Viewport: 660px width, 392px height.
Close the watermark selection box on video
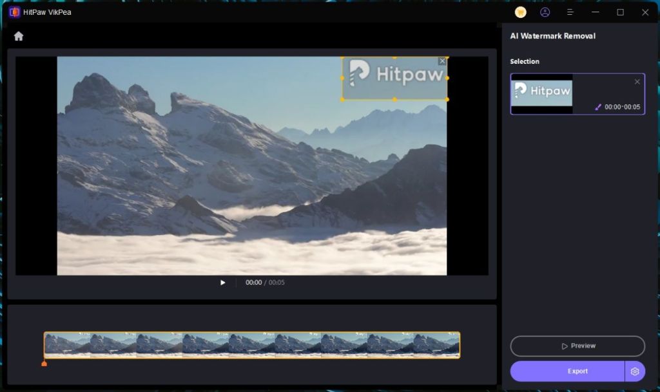pyautogui.click(x=442, y=61)
